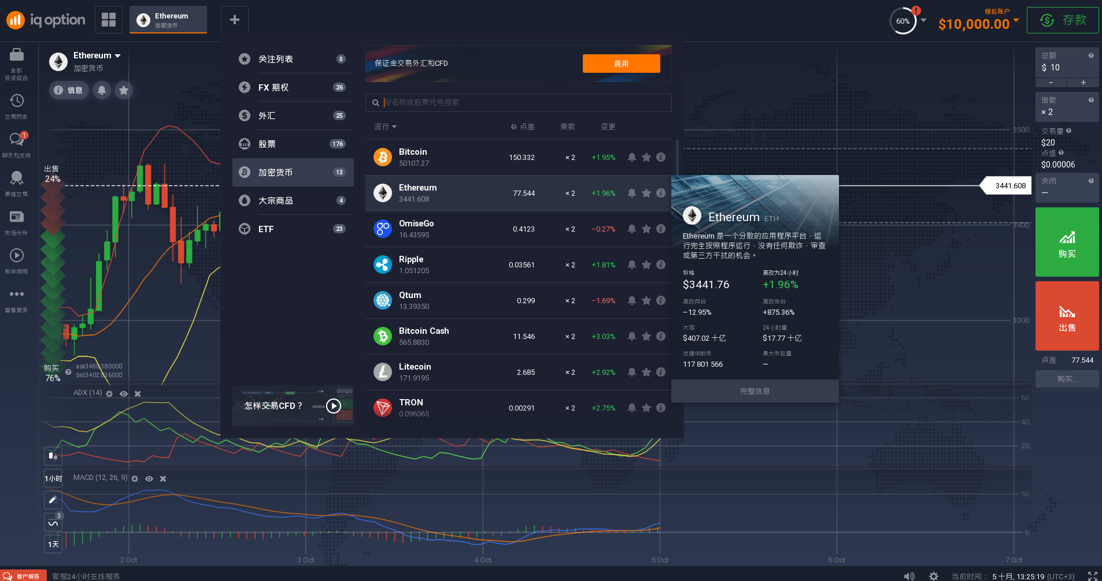Click the iq option logo

pos(46,20)
